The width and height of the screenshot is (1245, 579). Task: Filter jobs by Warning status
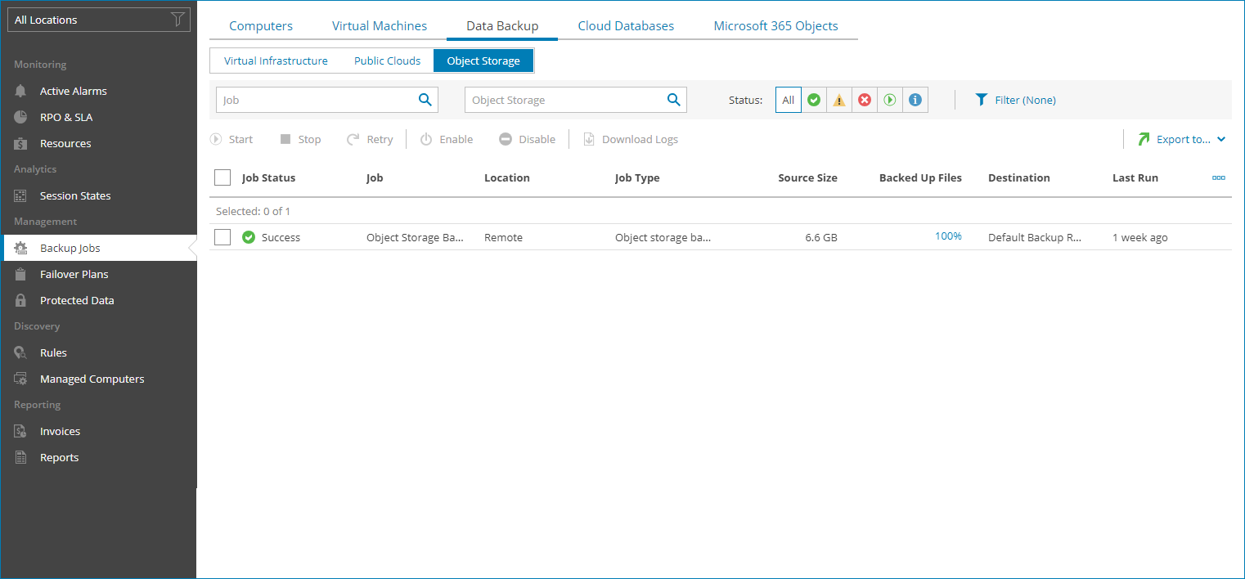coord(839,99)
